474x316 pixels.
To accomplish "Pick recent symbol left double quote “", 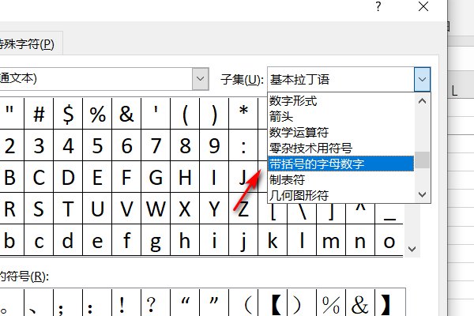I will [x=185, y=303].
